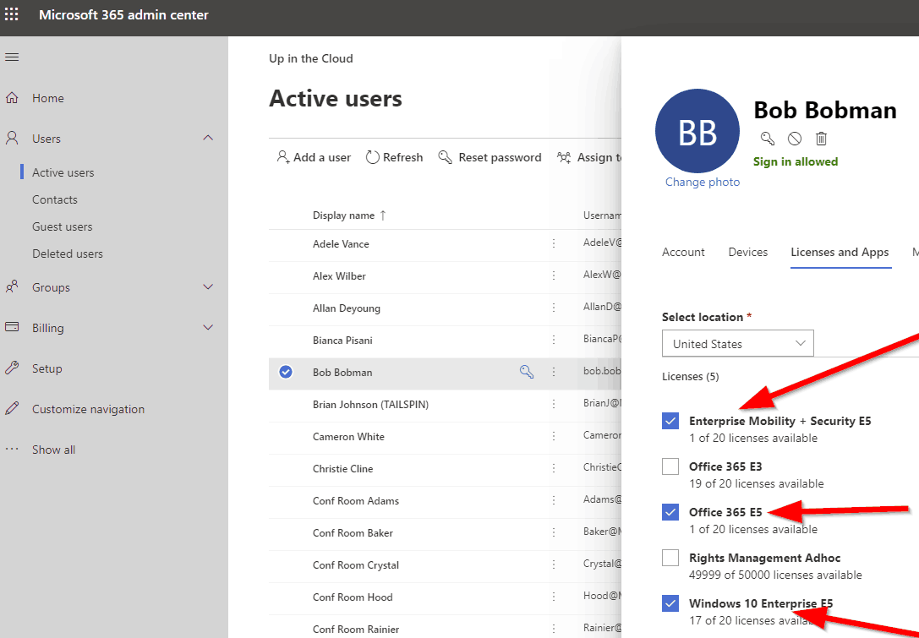The height and width of the screenshot is (638, 919).
Task: Click the Microsoft 365 admin center title
Action: (x=123, y=14)
